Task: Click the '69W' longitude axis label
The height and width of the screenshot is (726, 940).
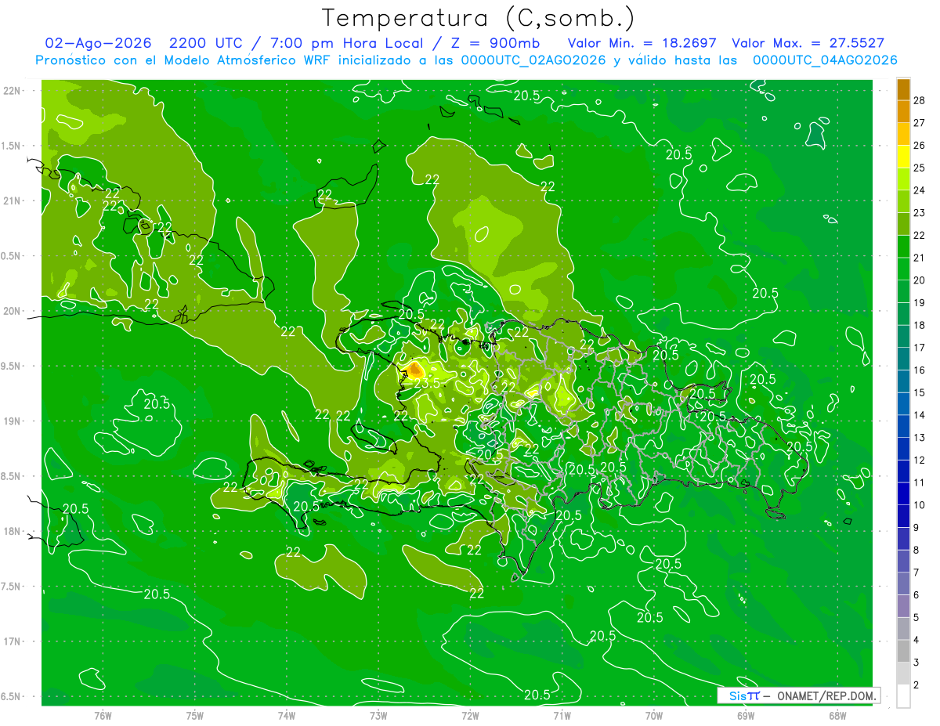Action: point(746,716)
